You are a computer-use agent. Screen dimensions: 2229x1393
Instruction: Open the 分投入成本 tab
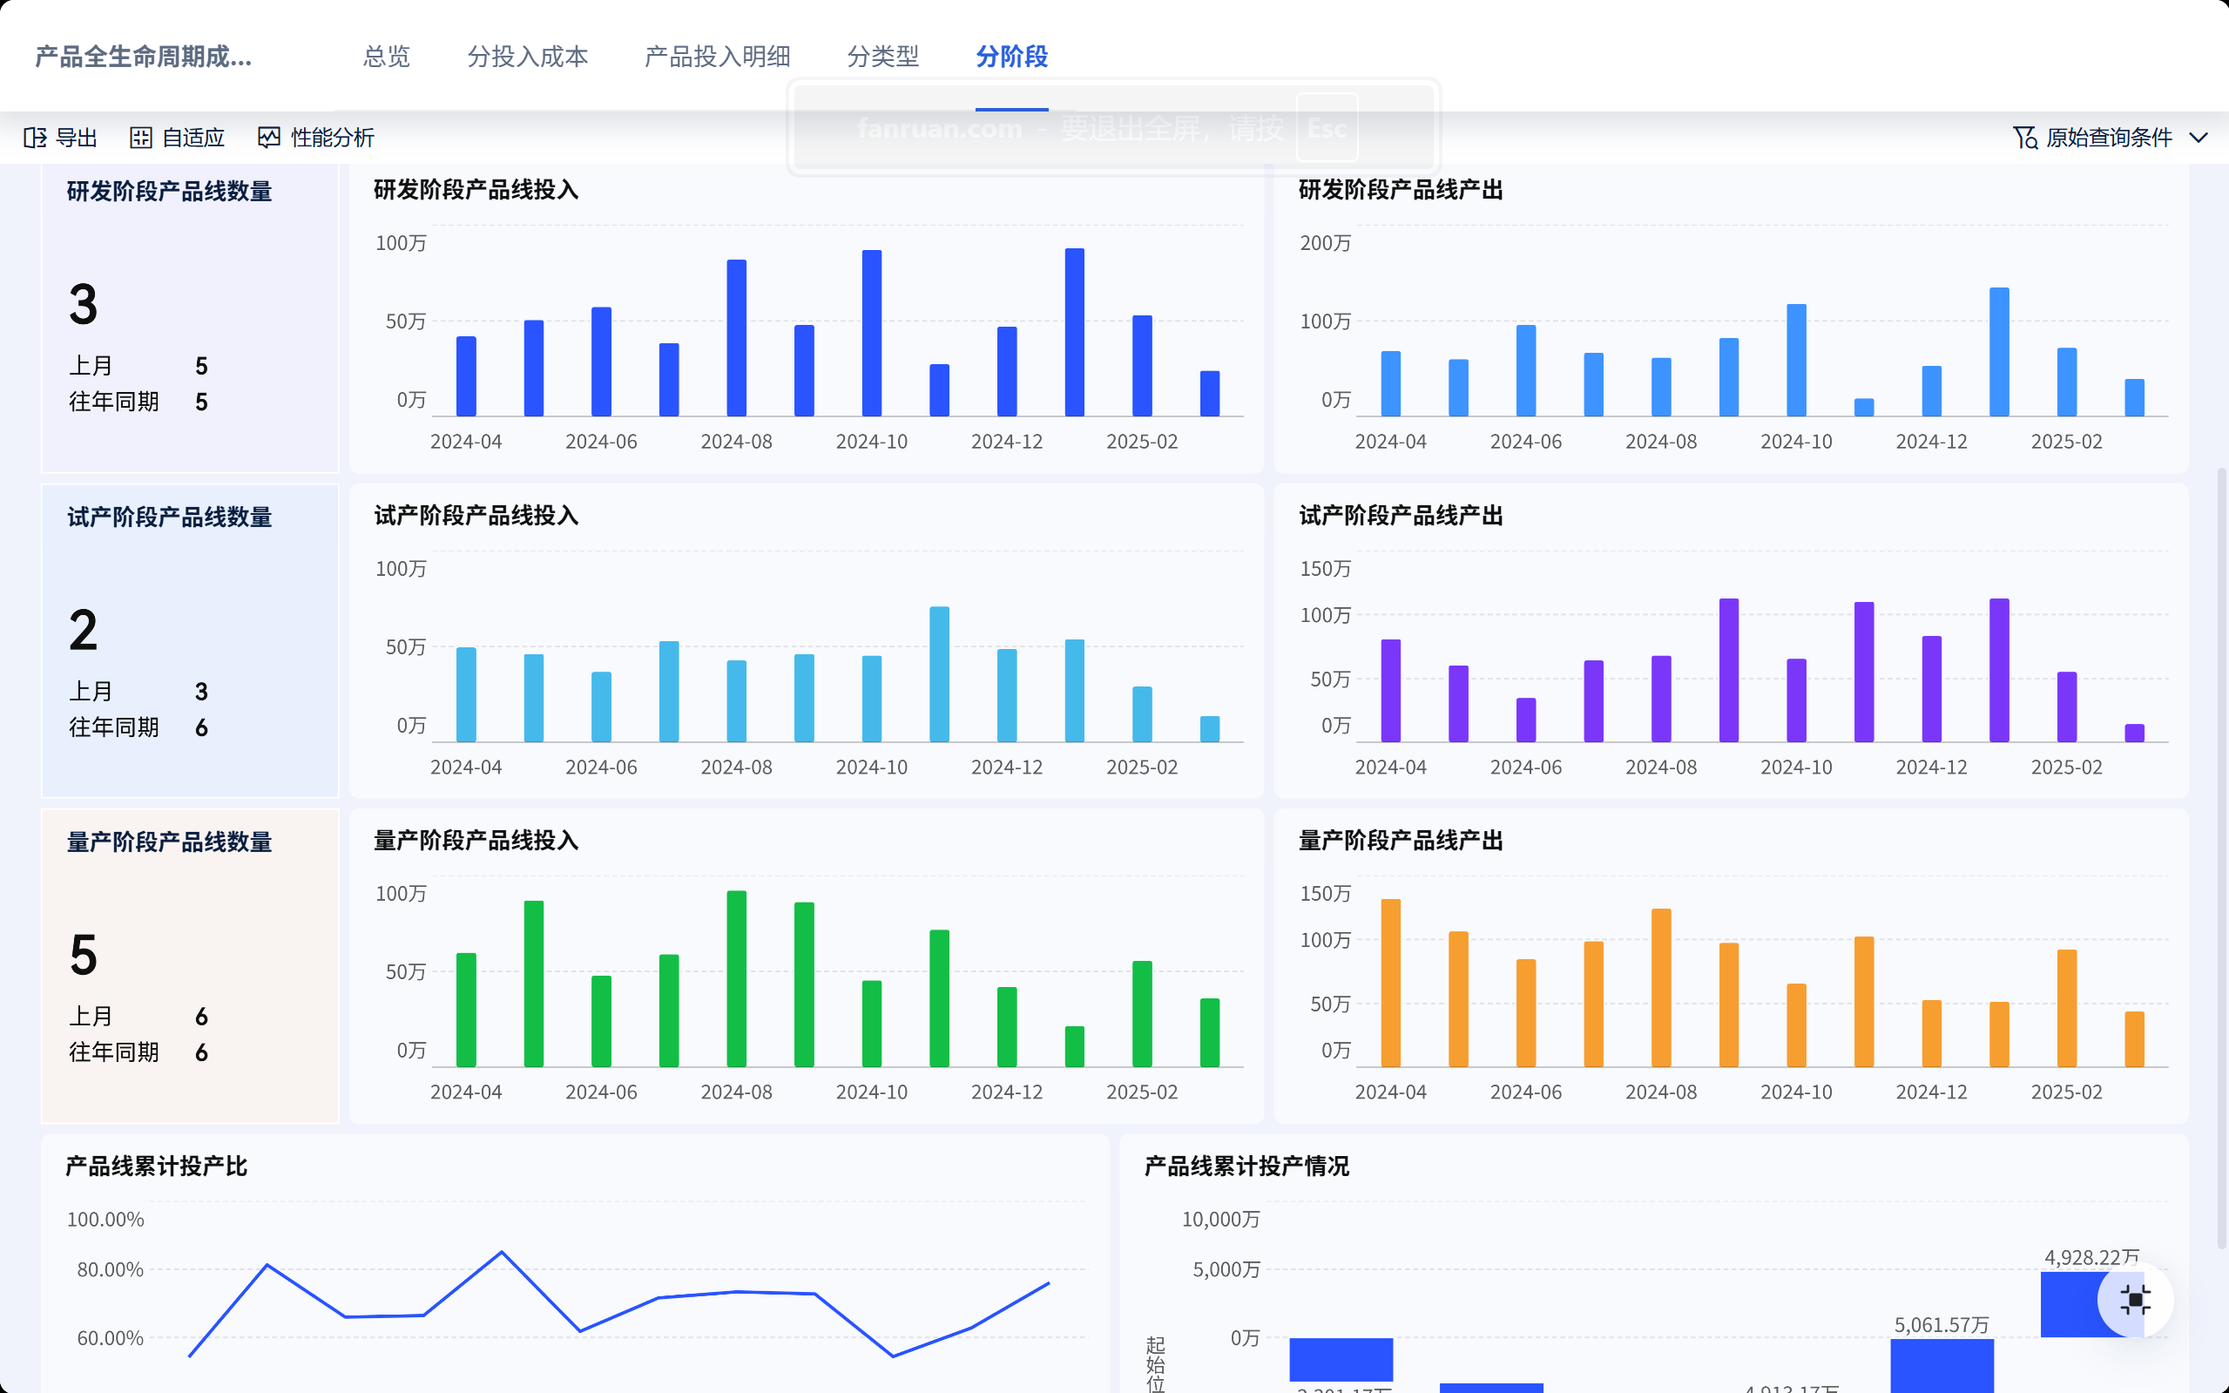[528, 57]
